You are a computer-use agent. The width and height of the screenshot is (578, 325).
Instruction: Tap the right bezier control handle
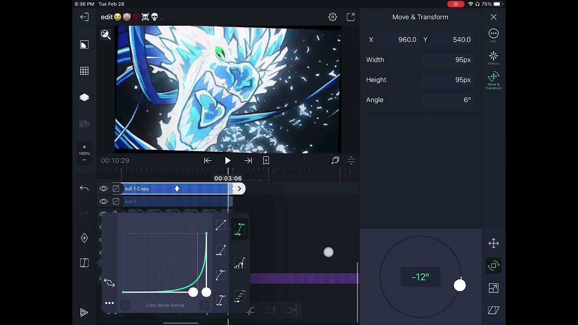pyautogui.click(x=206, y=292)
